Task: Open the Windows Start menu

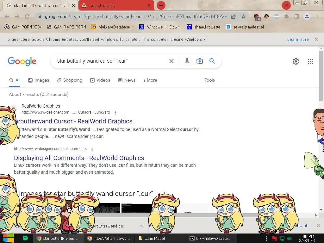Action: [8, 238]
